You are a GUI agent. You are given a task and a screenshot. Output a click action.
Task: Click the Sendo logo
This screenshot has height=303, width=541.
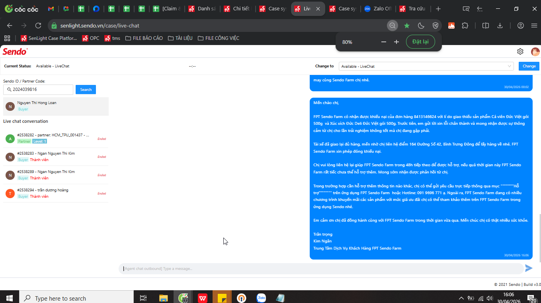tap(15, 51)
